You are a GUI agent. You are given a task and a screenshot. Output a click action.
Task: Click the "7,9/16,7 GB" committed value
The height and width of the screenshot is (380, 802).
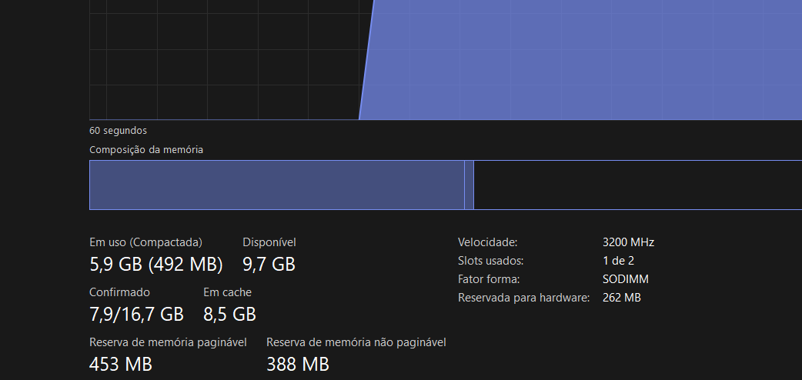(136, 314)
